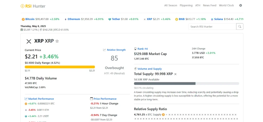Open the Price Performance link
The height and width of the screenshot is (122, 263).
click(105, 99)
